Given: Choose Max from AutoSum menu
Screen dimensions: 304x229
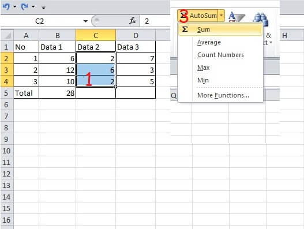Looking at the screenshot, I should pos(220,67).
